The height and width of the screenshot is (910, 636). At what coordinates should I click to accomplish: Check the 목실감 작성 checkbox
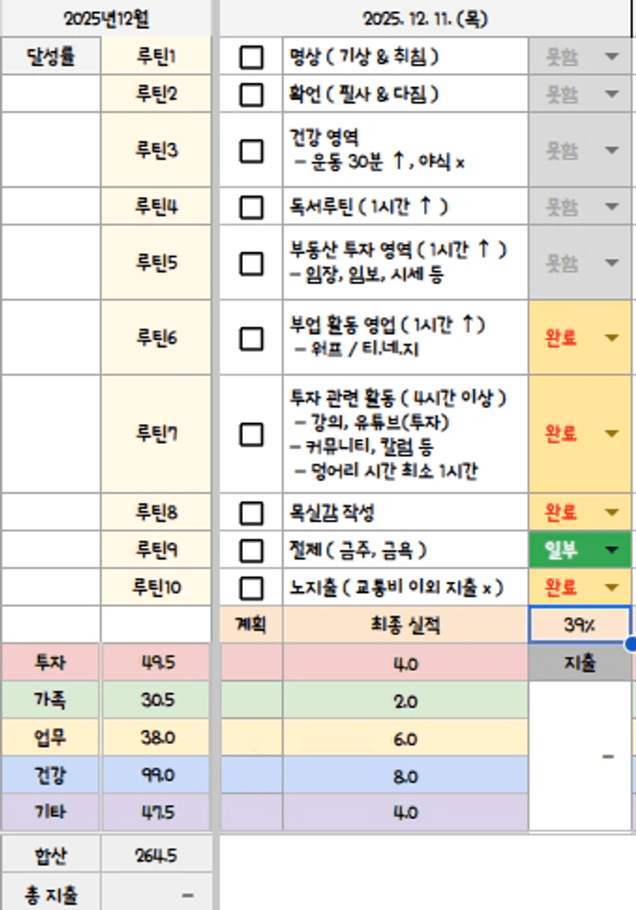251,512
